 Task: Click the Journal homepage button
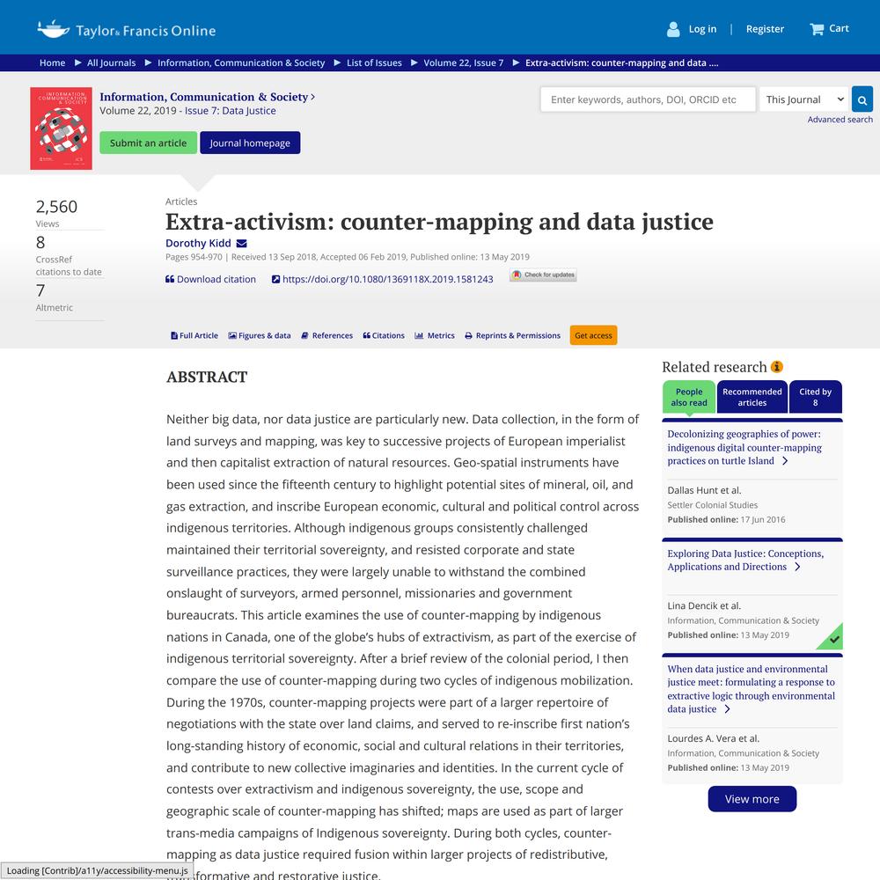(250, 143)
